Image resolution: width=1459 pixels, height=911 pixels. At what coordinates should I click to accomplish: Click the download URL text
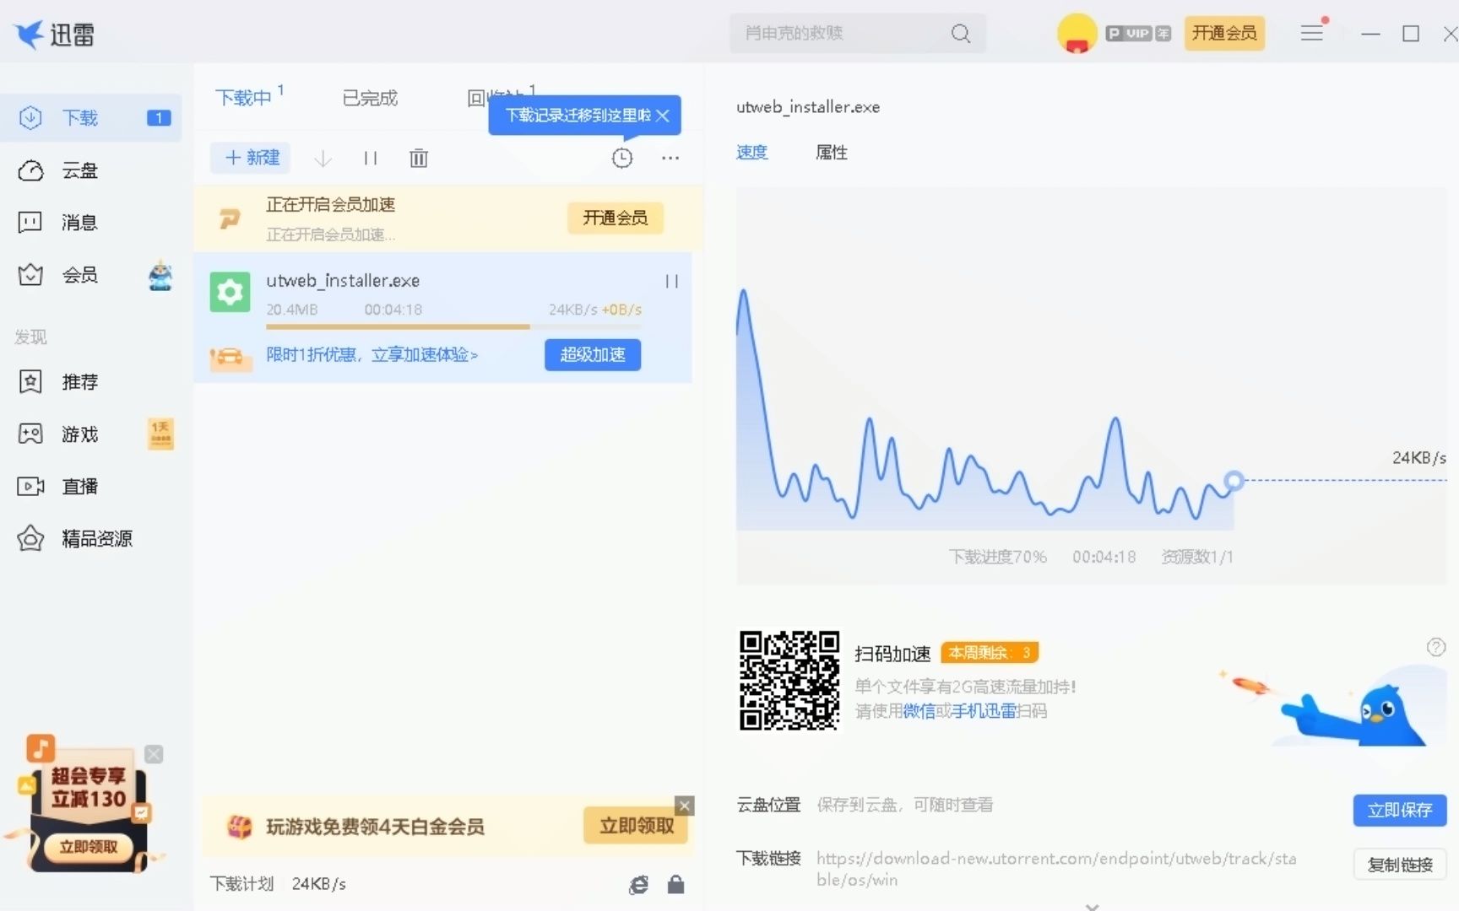(1056, 869)
